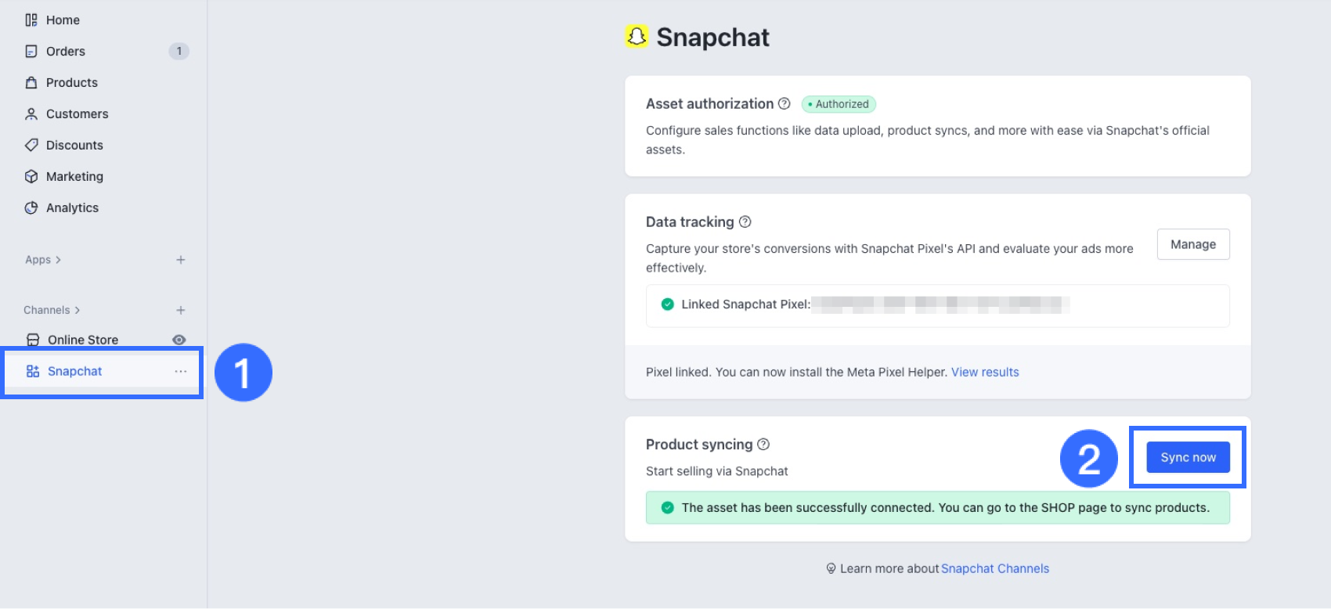1331x609 pixels.
Task: Click the Sync now button
Action: (x=1188, y=457)
